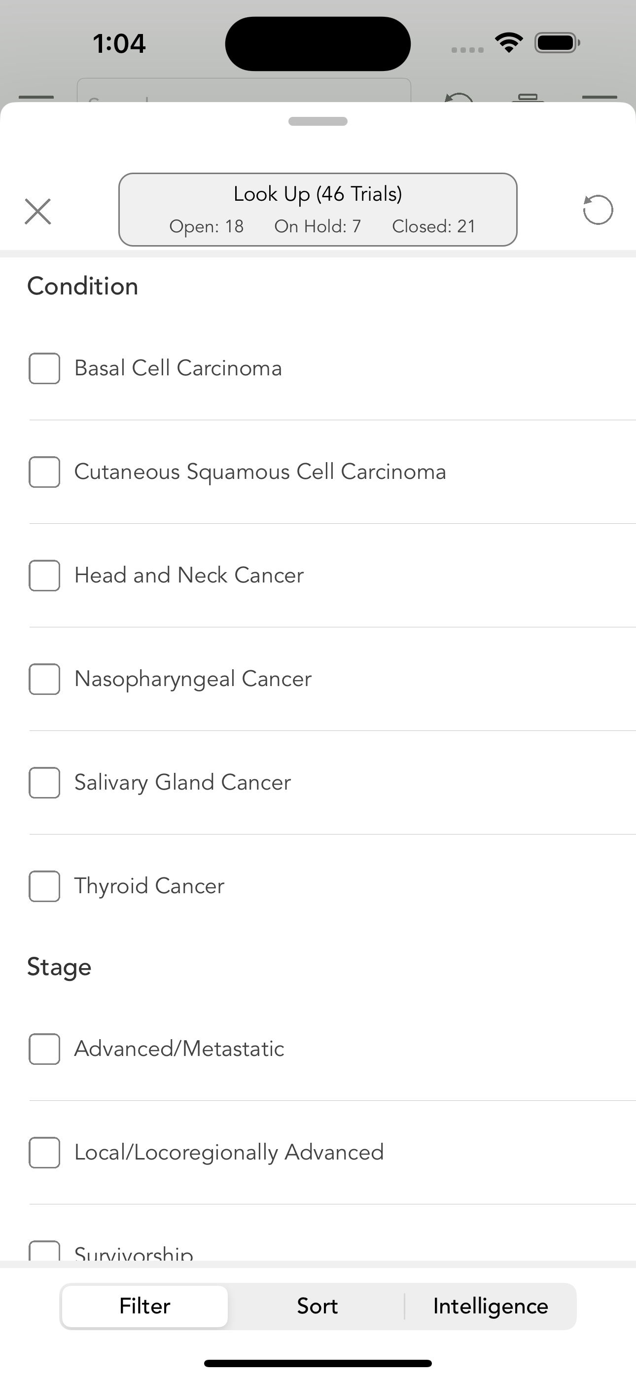
Task: Select the Nasopharyngeal Cancer checkbox
Action: point(44,679)
